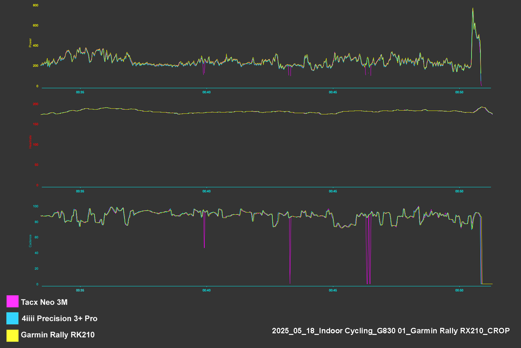
Task: Click the 00:35 tick on the Heartrate chart
Action: pos(80,191)
